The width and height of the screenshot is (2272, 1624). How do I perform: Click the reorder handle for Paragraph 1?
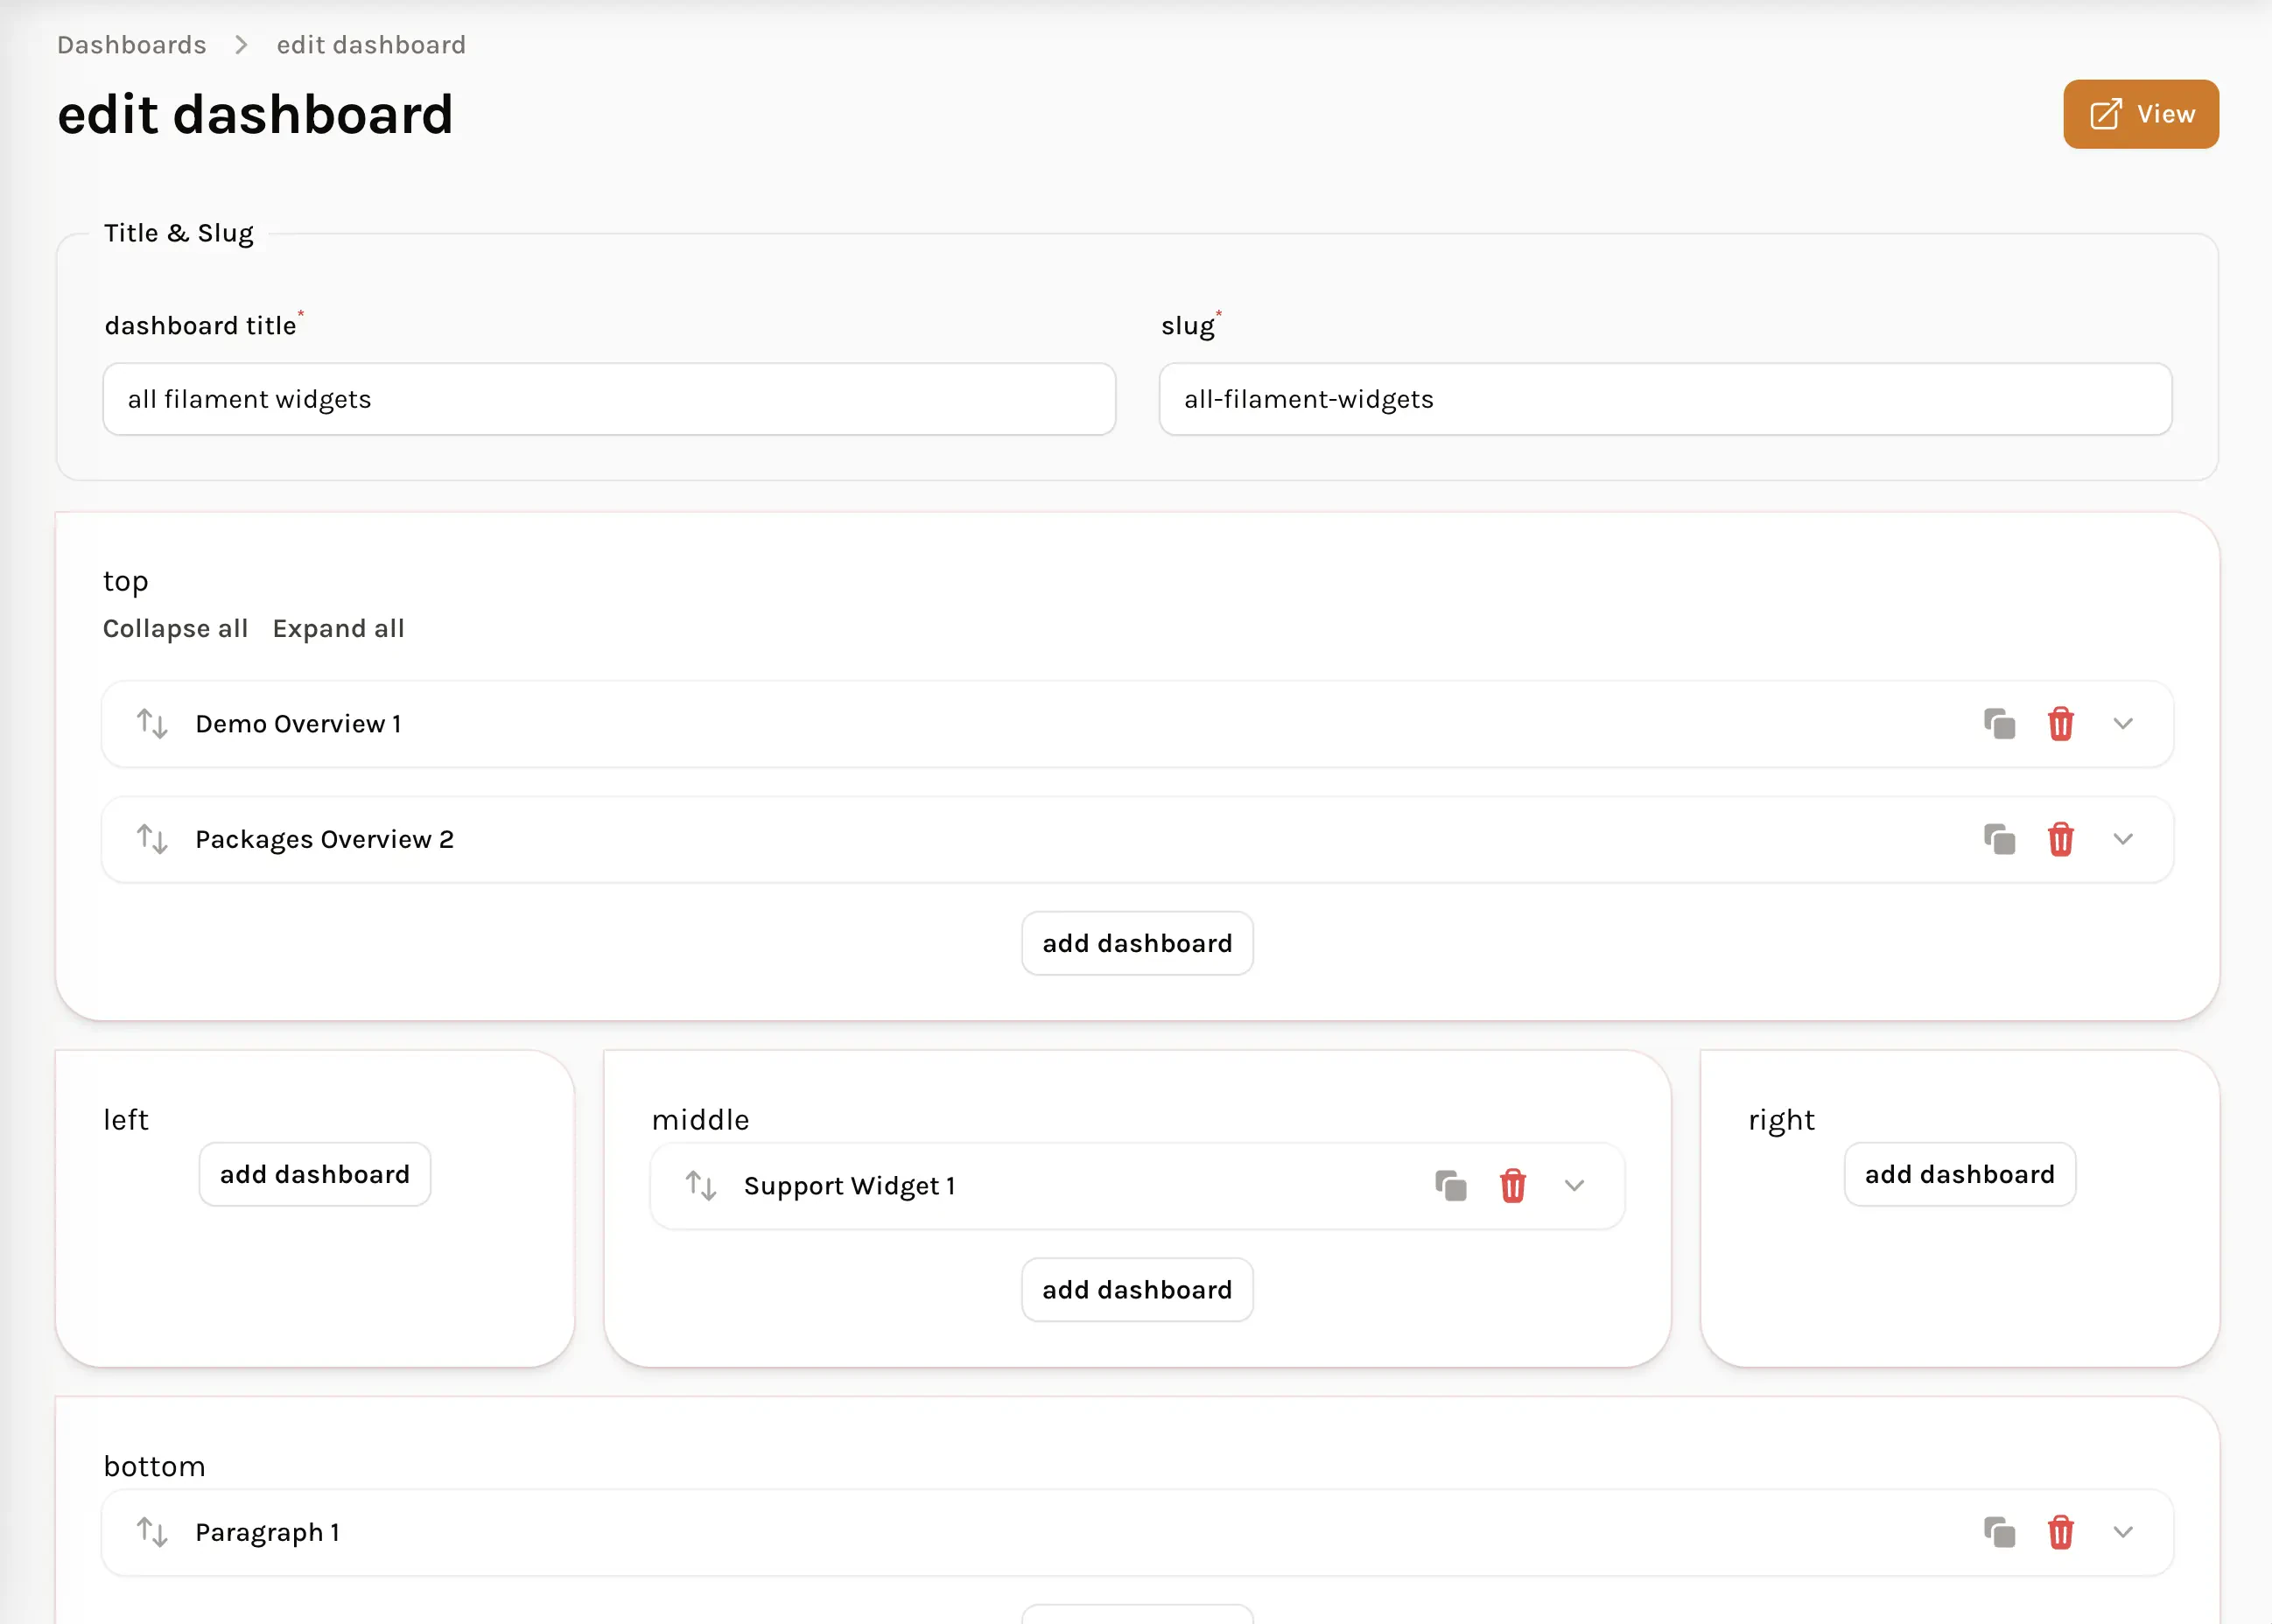[x=152, y=1532]
